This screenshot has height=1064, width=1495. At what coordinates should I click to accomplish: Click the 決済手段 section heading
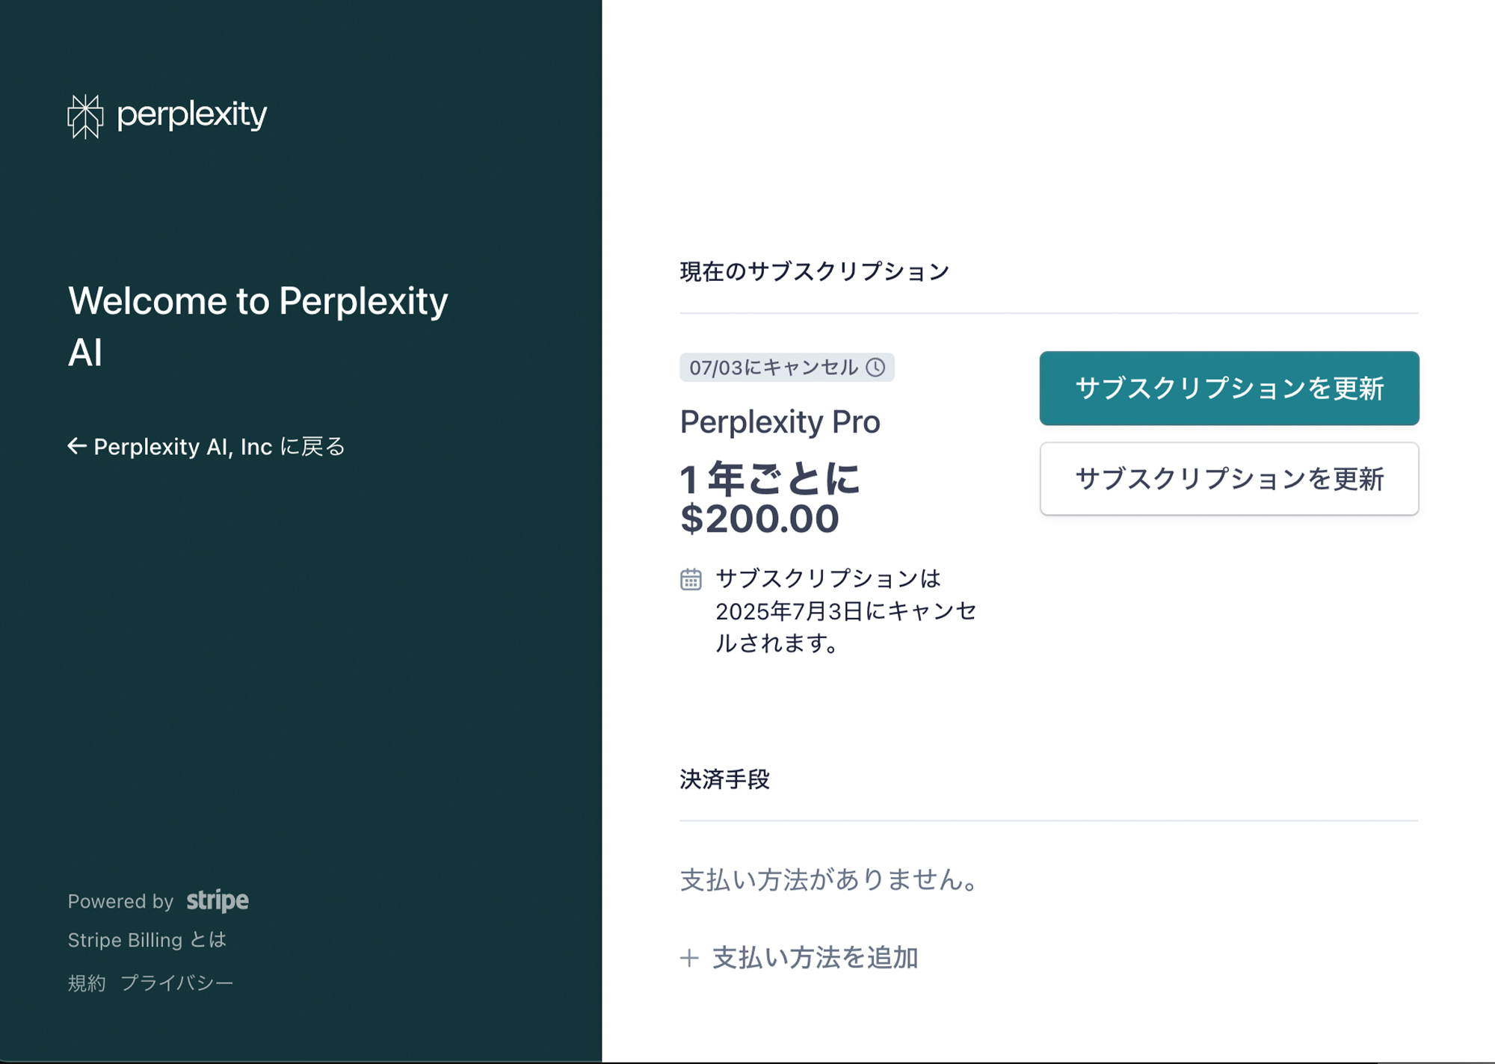click(724, 779)
